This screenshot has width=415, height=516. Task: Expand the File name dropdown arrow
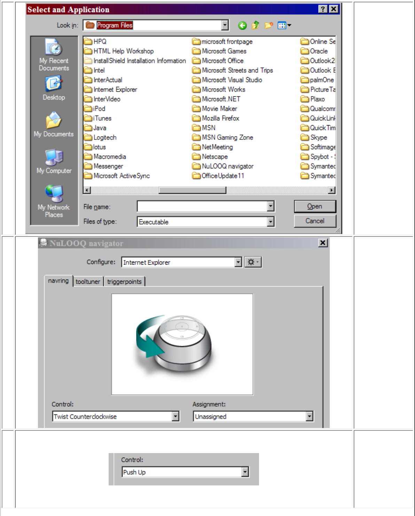pos(271,206)
